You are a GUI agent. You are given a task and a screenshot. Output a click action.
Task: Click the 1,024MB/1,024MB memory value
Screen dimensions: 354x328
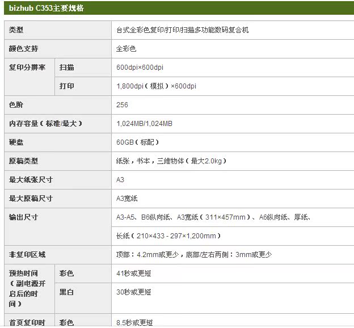pyautogui.click(x=144, y=124)
